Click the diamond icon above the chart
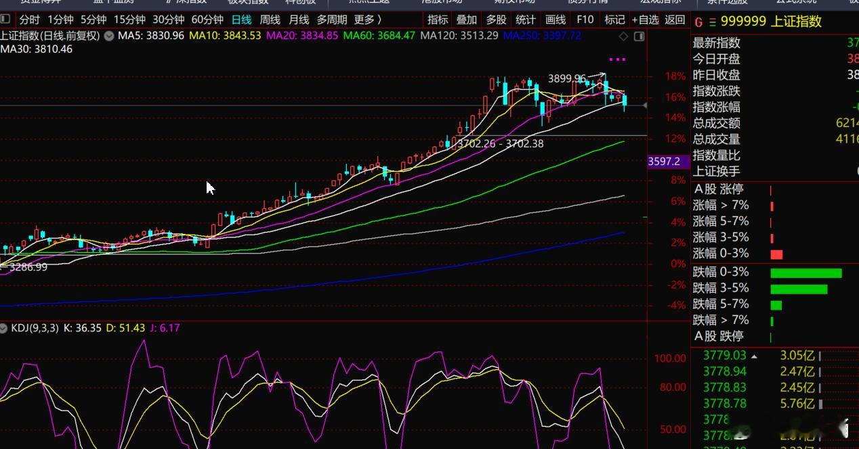 click(624, 36)
